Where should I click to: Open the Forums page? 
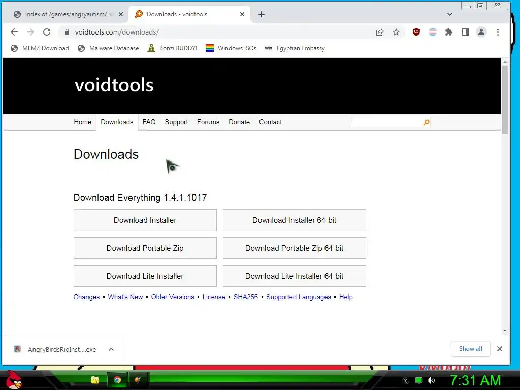pyautogui.click(x=208, y=122)
